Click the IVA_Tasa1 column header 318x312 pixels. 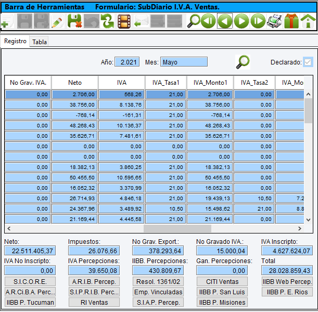click(x=166, y=83)
